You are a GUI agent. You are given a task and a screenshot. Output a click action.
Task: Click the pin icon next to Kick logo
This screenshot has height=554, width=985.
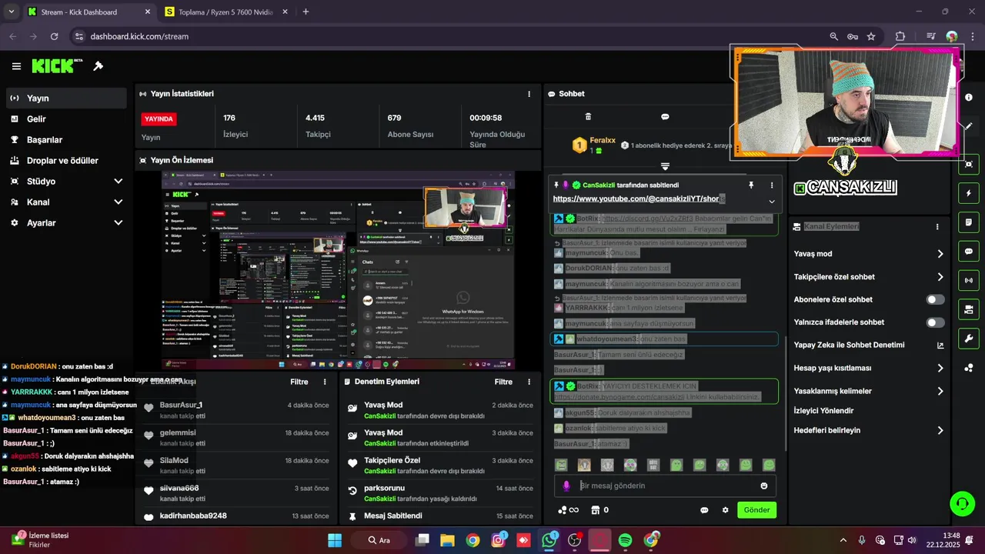click(98, 66)
